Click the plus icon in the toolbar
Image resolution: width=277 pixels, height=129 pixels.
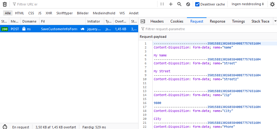171,4
